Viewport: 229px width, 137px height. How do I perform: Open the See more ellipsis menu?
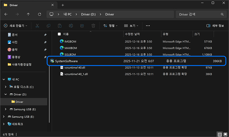point(148,26)
